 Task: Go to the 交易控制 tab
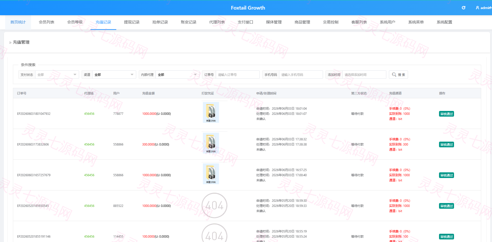[x=331, y=22]
